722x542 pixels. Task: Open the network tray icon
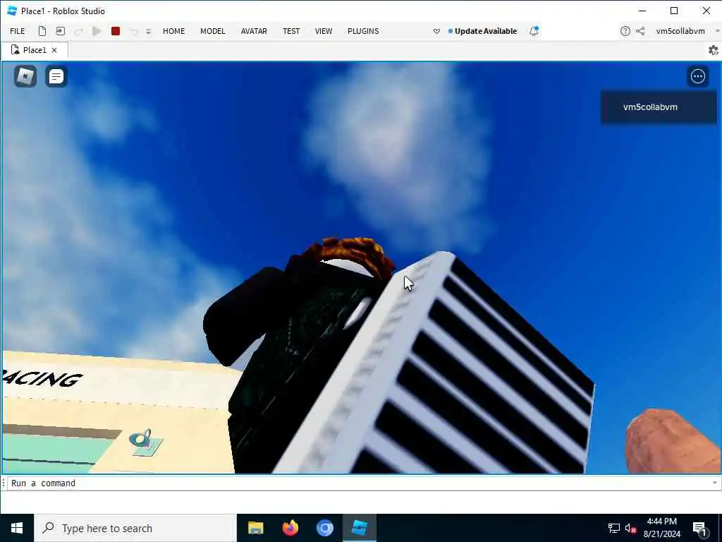click(614, 528)
